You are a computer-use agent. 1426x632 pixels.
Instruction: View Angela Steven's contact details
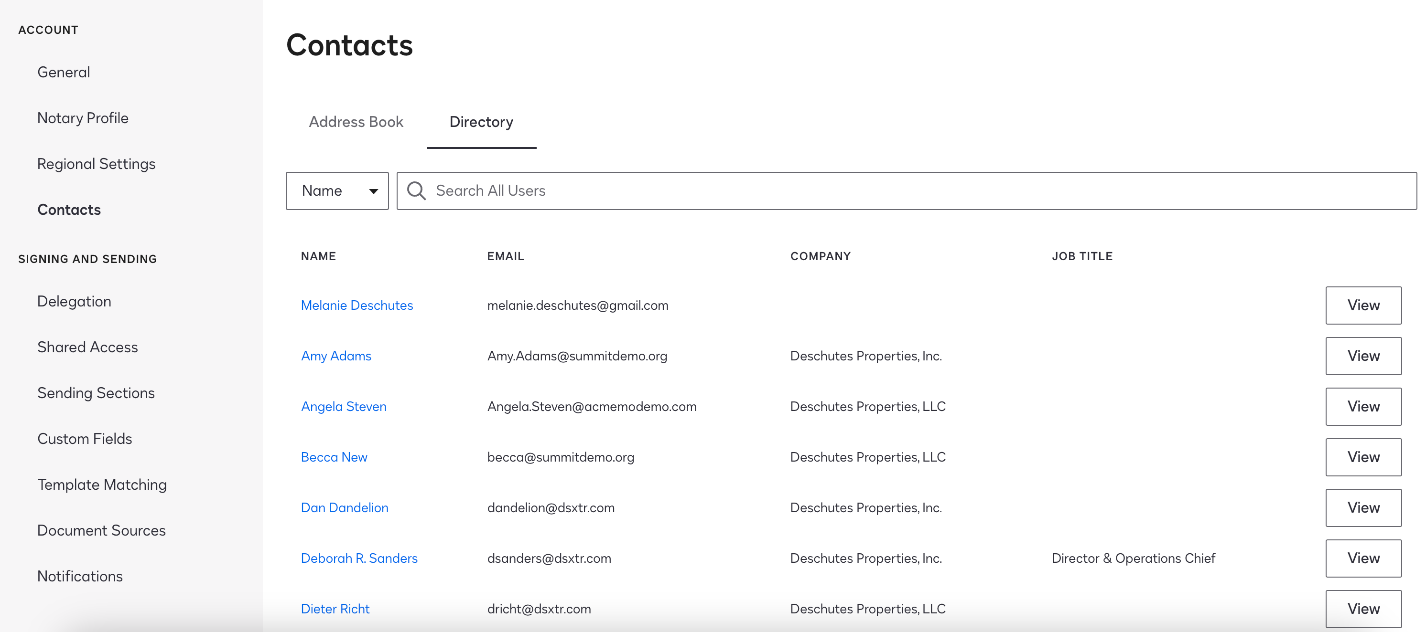(1363, 406)
